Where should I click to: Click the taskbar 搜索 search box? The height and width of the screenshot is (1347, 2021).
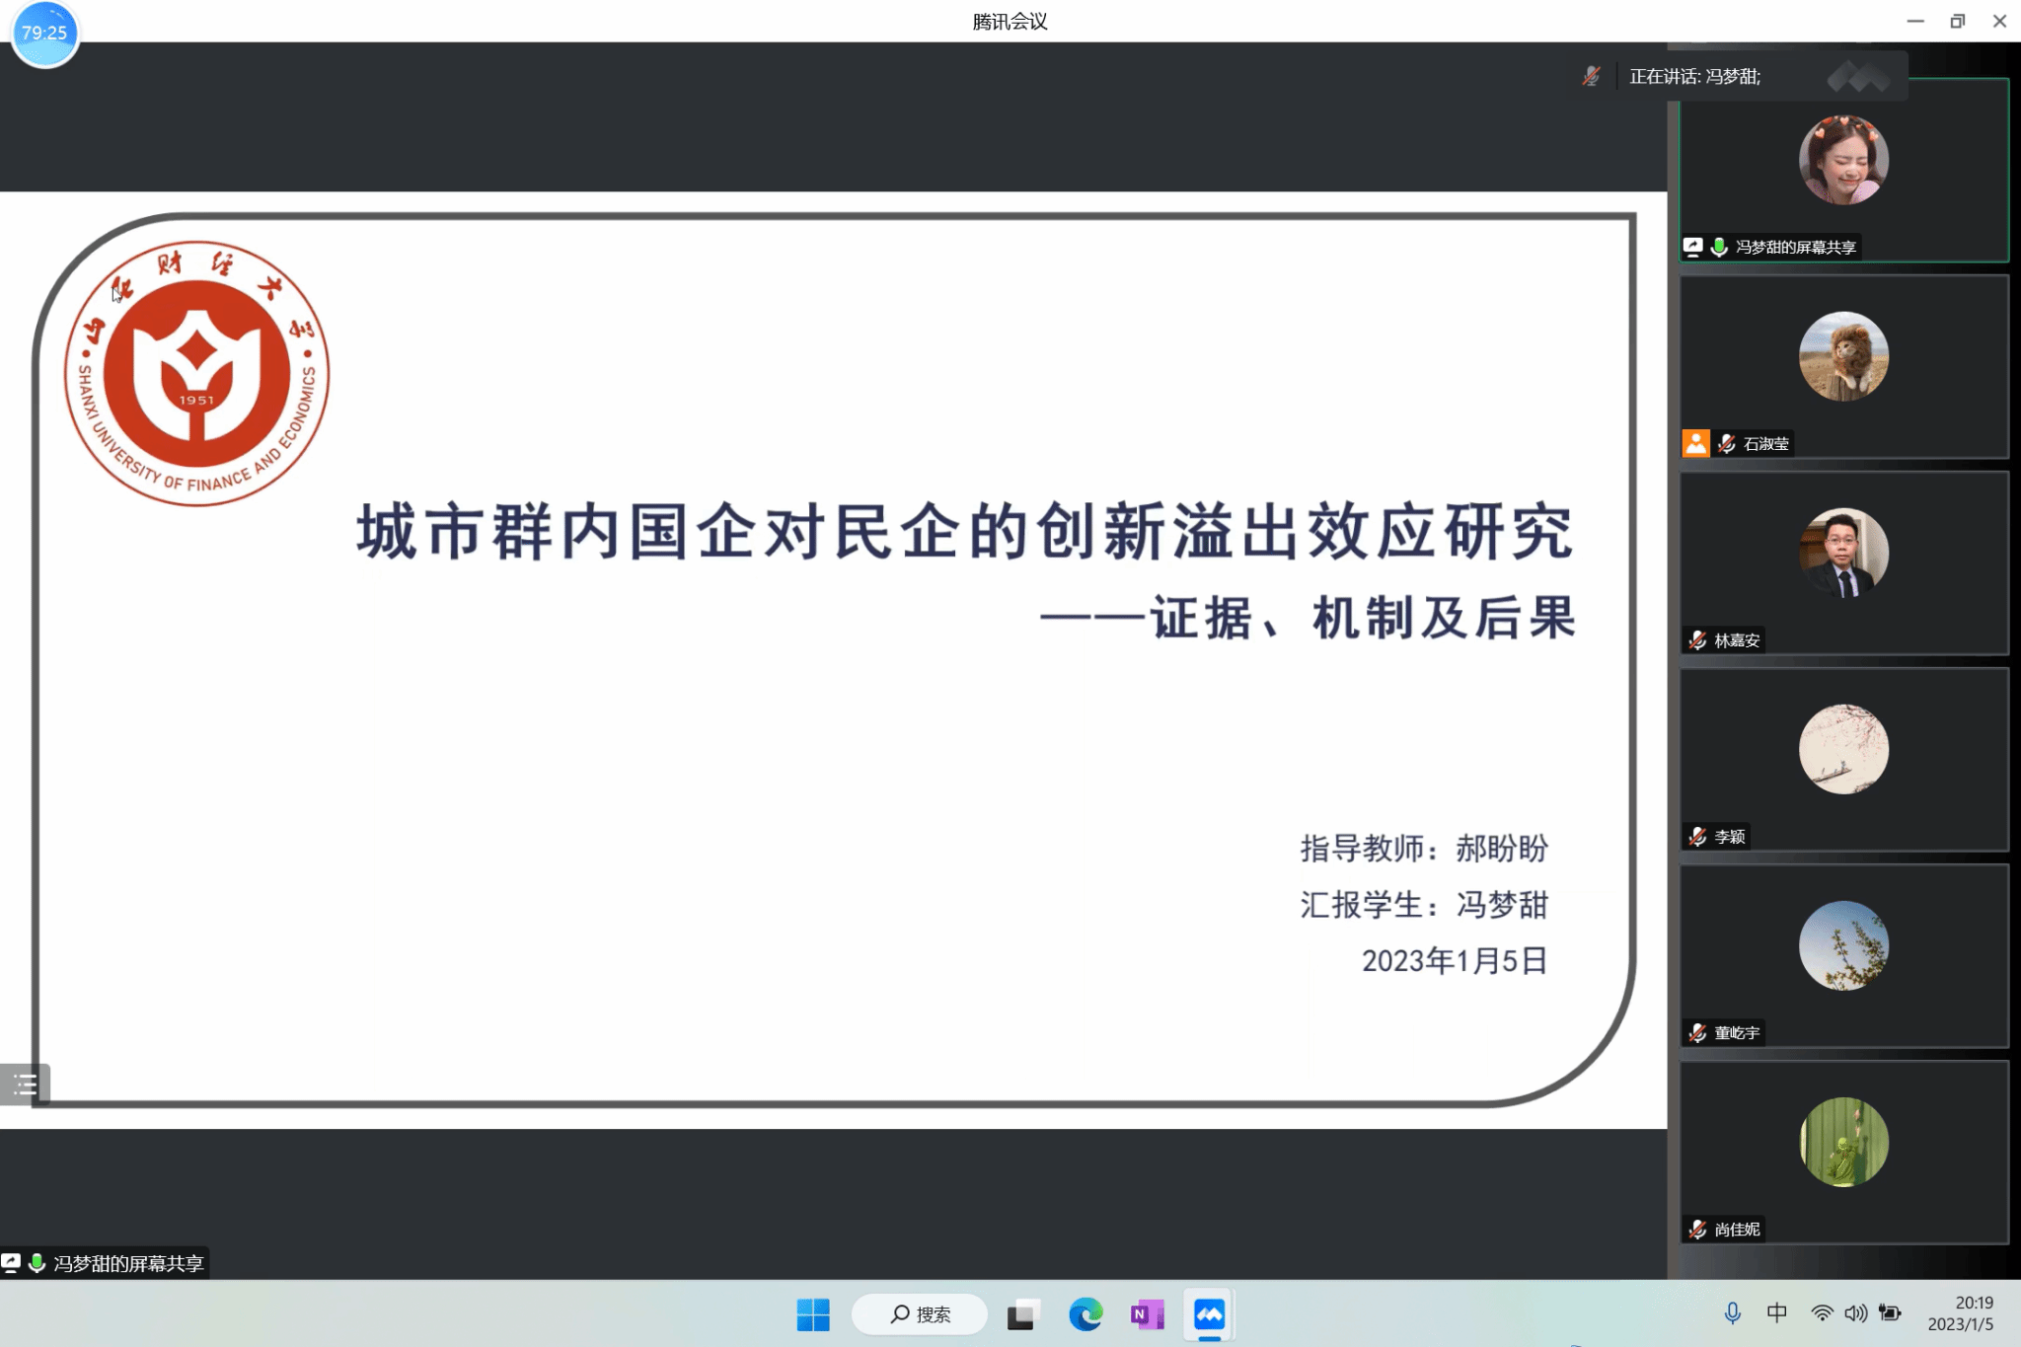click(920, 1314)
